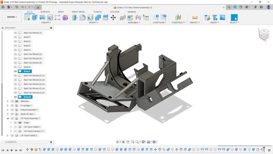Select the Create Sketch tool
Screen dimensions: 273x154
[27, 17]
